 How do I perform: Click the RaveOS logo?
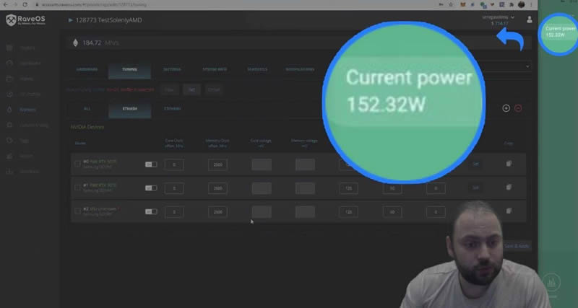[25, 20]
